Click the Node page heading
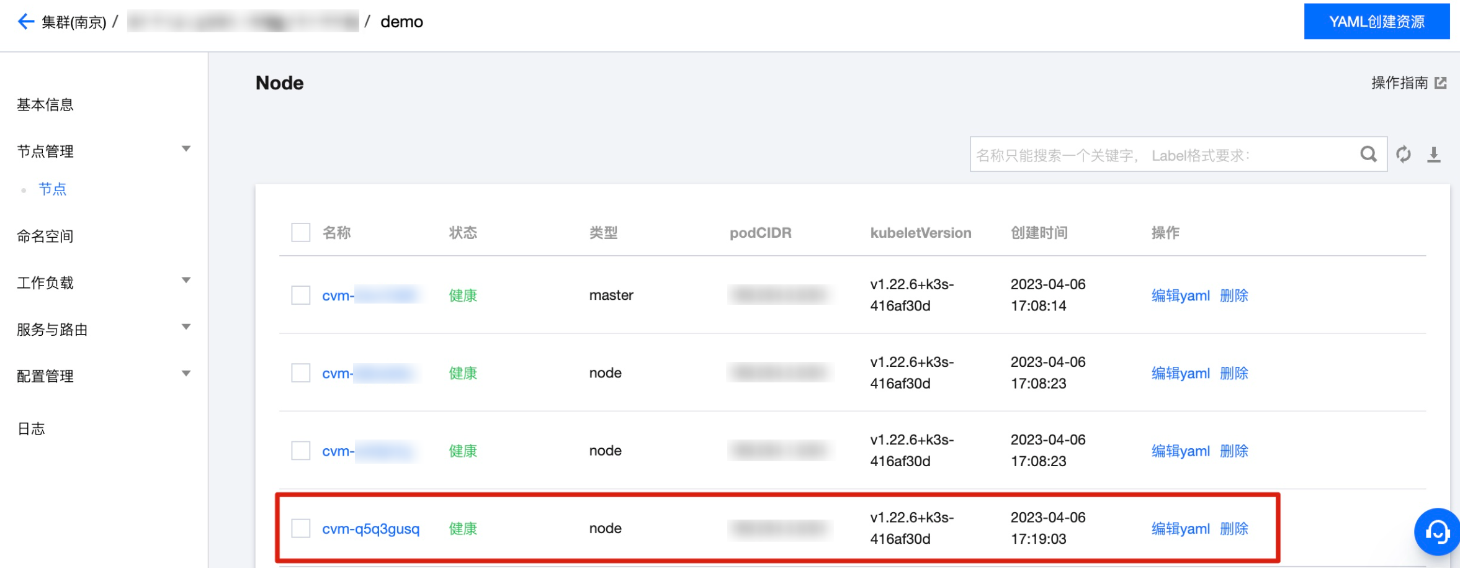This screenshot has height=568, width=1460. point(279,83)
